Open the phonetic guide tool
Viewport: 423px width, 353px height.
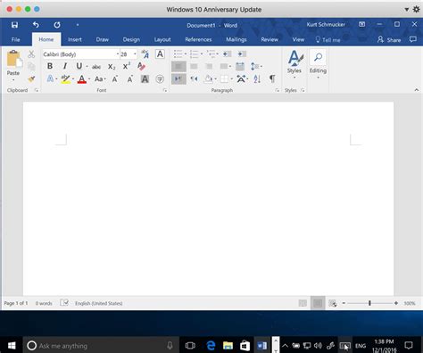click(x=145, y=54)
